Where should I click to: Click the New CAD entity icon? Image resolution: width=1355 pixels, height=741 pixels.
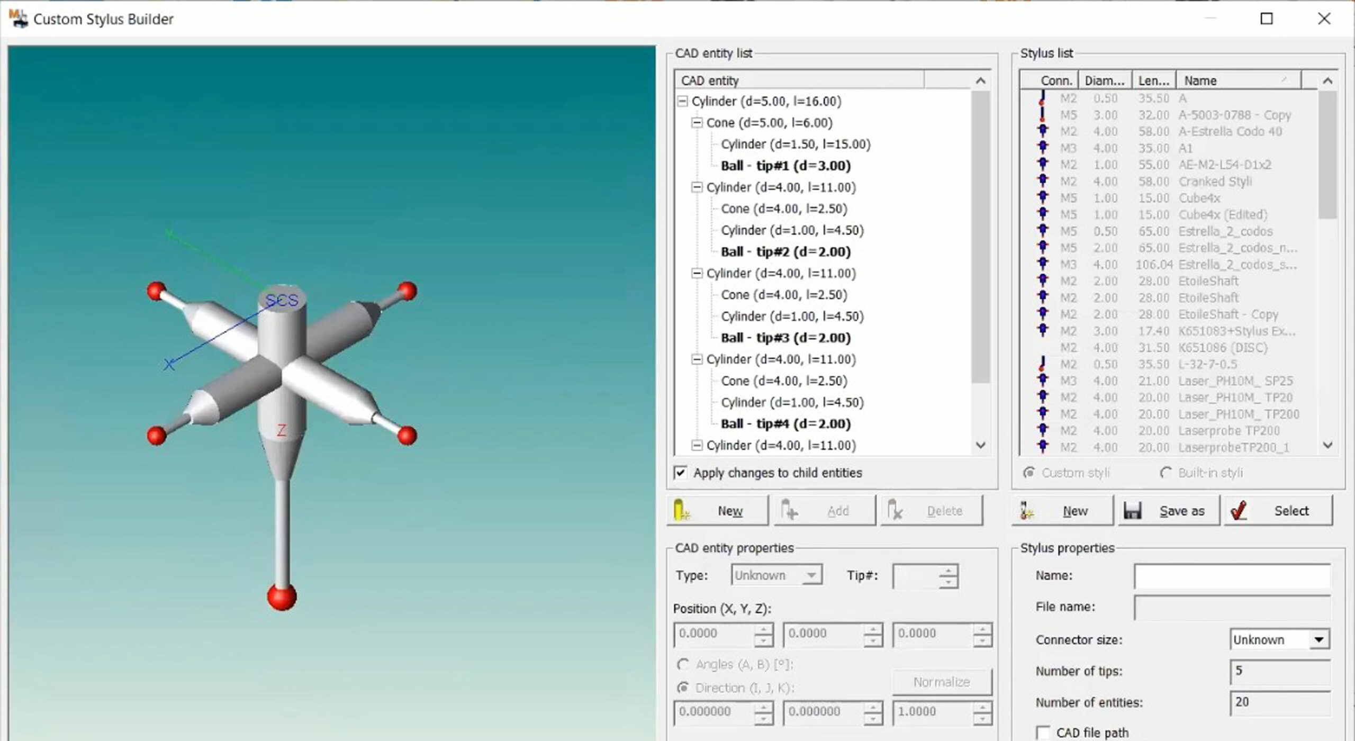[x=683, y=510]
